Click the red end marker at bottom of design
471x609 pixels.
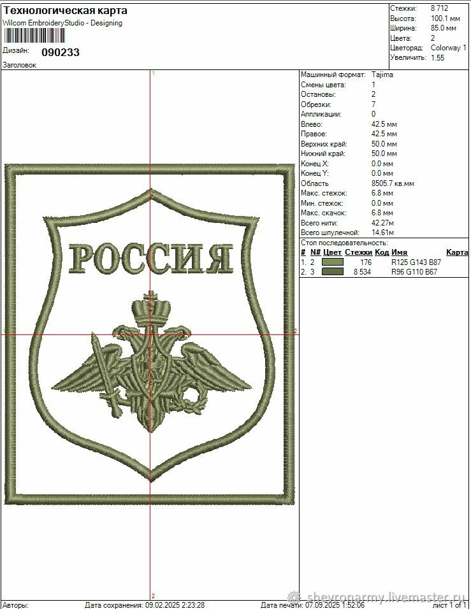click(153, 596)
